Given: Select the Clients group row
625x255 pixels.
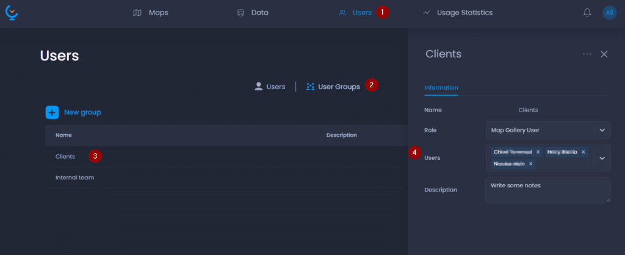Looking at the screenshot, I should click(226, 157).
